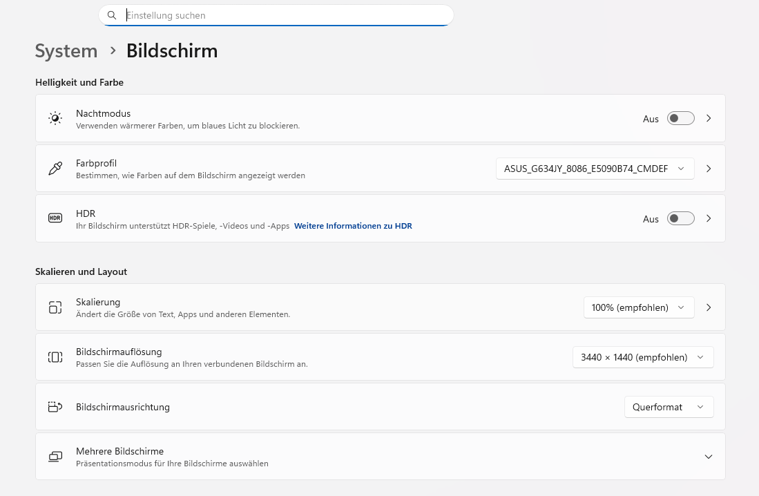This screenshot has width=759, height=496.
Task: Focus the "Einstellung suchen" search field
Action: point(283,15)
